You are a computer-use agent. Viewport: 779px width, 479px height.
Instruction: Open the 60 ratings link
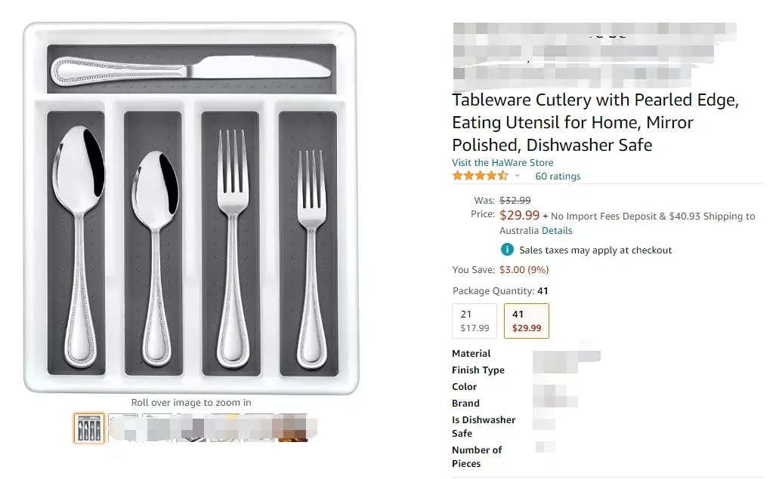pos(558,176)
